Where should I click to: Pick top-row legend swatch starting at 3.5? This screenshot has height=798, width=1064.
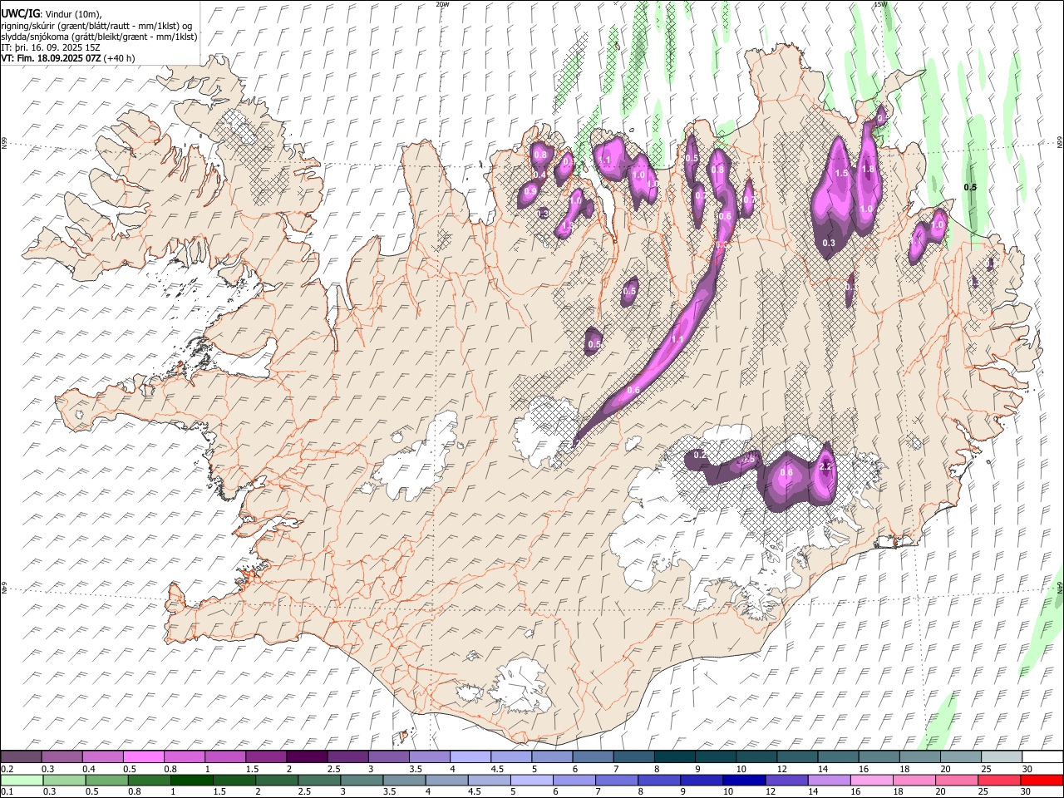430,756
